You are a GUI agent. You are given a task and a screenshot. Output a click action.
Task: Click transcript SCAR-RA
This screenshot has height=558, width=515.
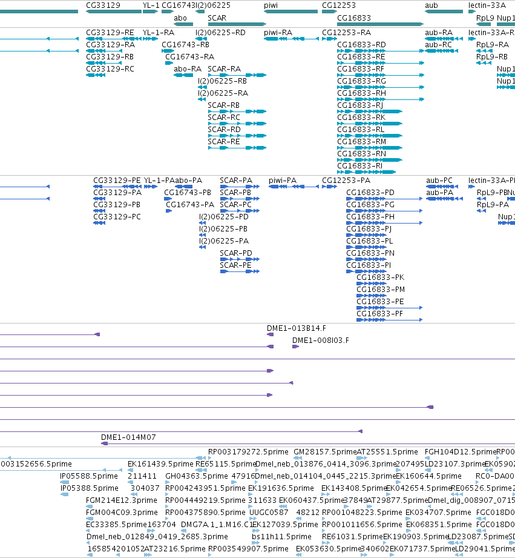click(x=237, y=75)
